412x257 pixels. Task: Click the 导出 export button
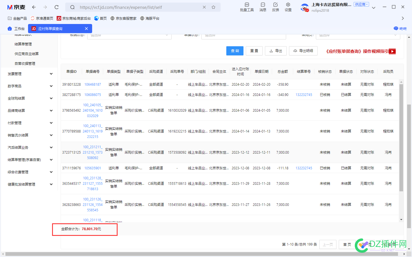[x=276, y=51]
